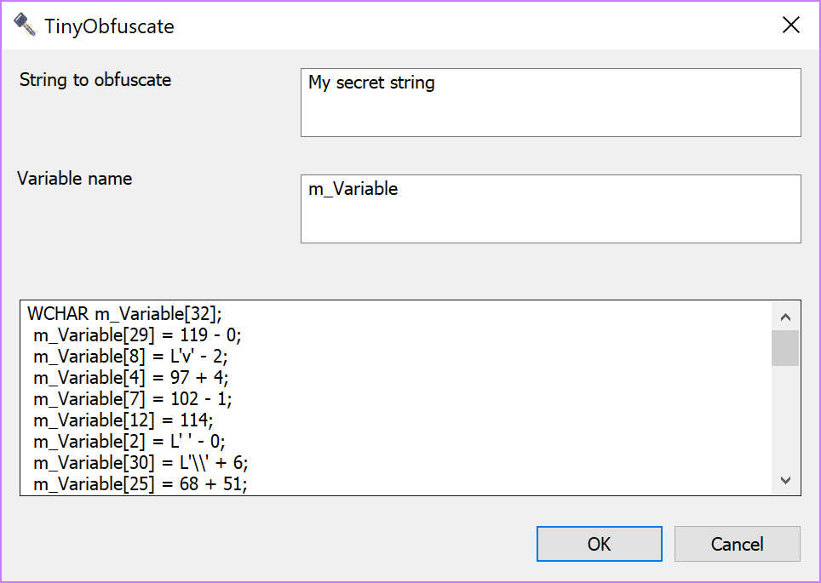821x583 pixels.
Task: Place cursor on the WCHAR m_Variable[32] line
Action: tap(124, 314)
